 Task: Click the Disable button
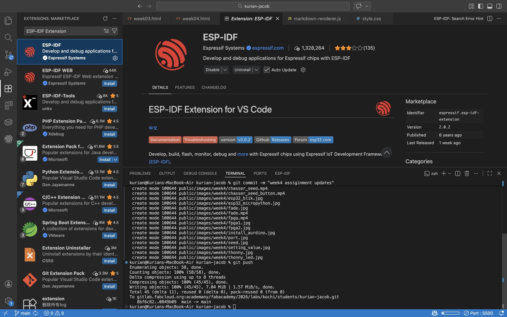[x=213, y=70]
